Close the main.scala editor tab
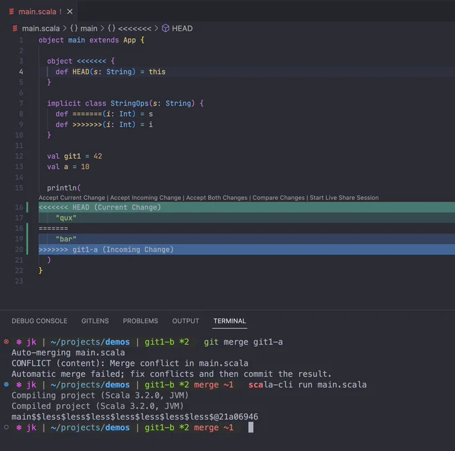455x451 pixels. 70,11
